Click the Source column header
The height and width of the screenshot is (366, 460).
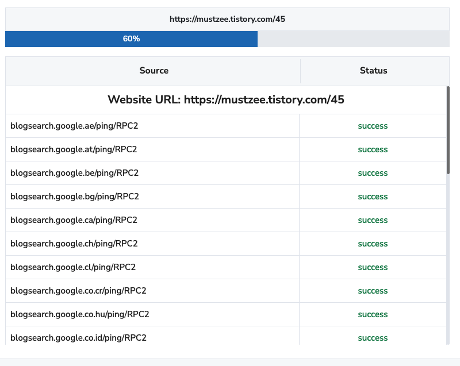coord(154,71)
